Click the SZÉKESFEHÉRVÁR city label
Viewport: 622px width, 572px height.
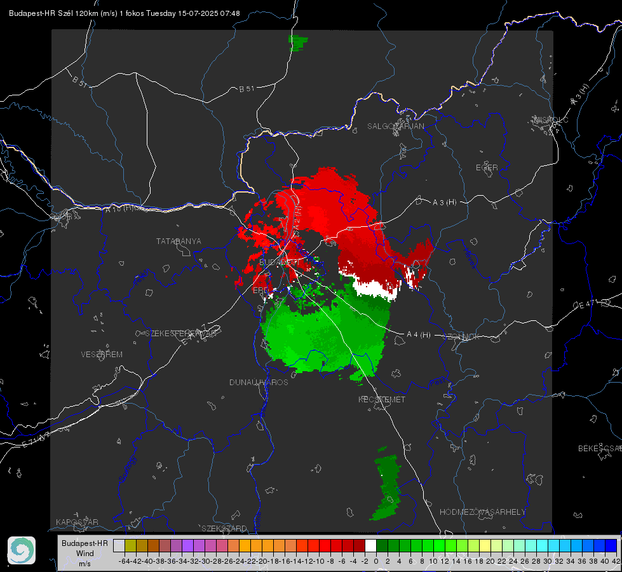tap(181, 334)
